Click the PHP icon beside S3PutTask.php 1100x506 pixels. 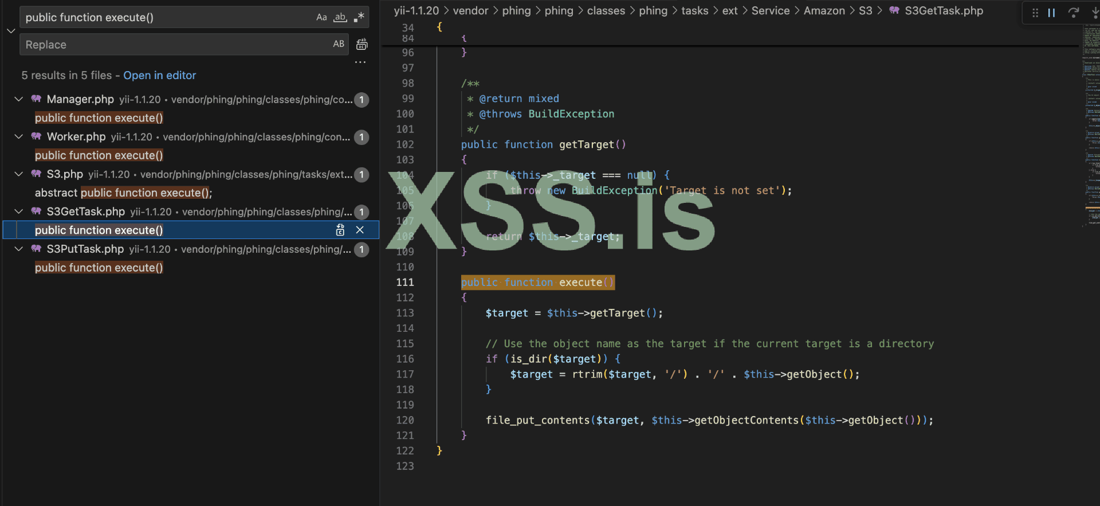click(36, 249)
